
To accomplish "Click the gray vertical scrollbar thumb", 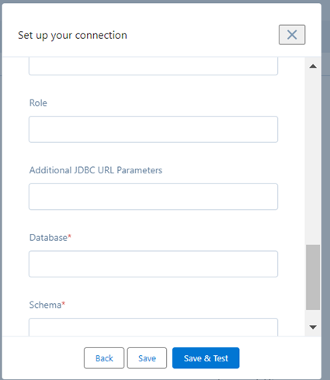I will [x=313, y=277].
